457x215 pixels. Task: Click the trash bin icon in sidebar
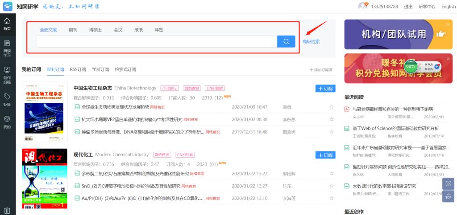[7, 210]
